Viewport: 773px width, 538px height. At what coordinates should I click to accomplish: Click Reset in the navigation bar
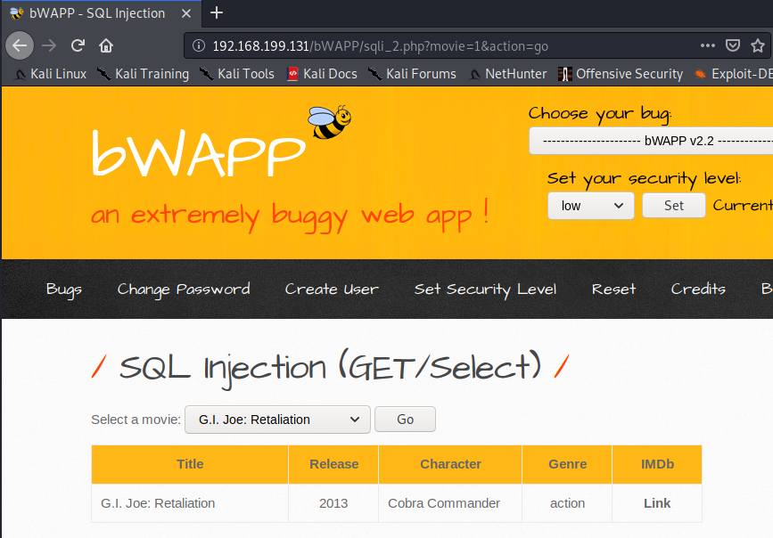point(613,289)
